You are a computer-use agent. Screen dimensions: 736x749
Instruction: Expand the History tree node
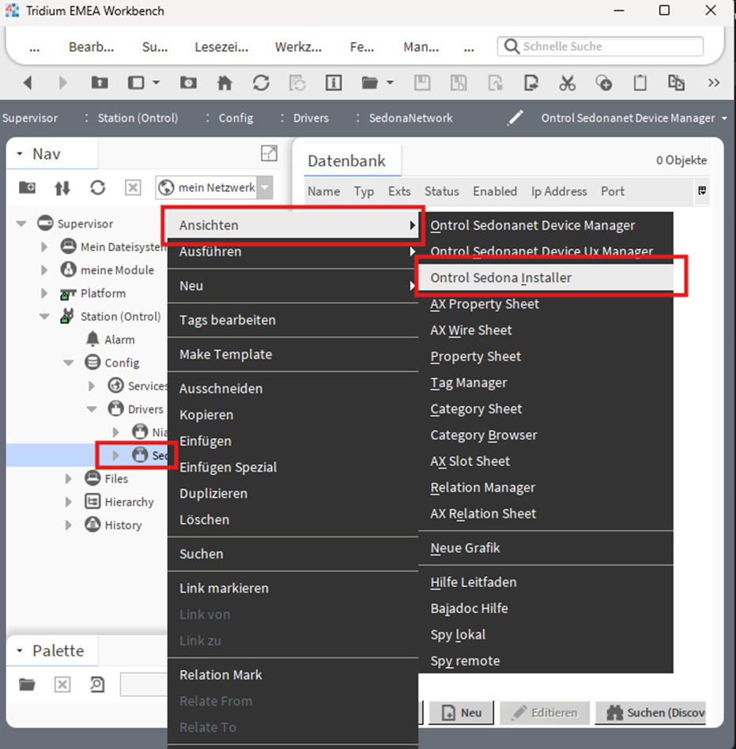pyautogui.click(x=68, y=525)
